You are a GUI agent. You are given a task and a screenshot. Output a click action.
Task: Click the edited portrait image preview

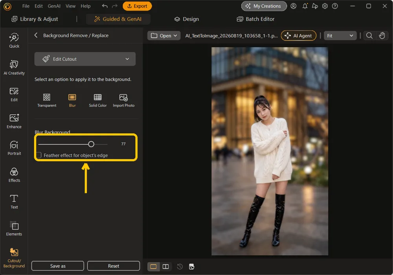pyautogui.click(x=270, y=151)
